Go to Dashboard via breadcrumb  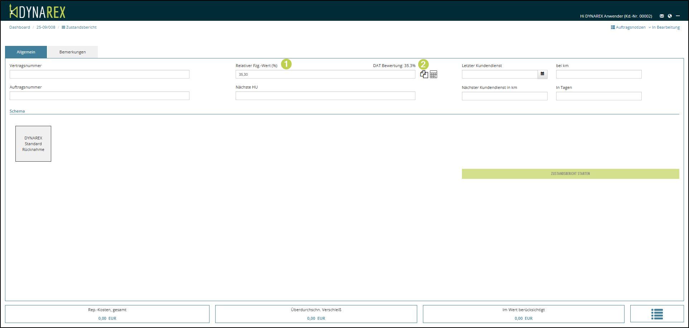[x=20, y=27]
